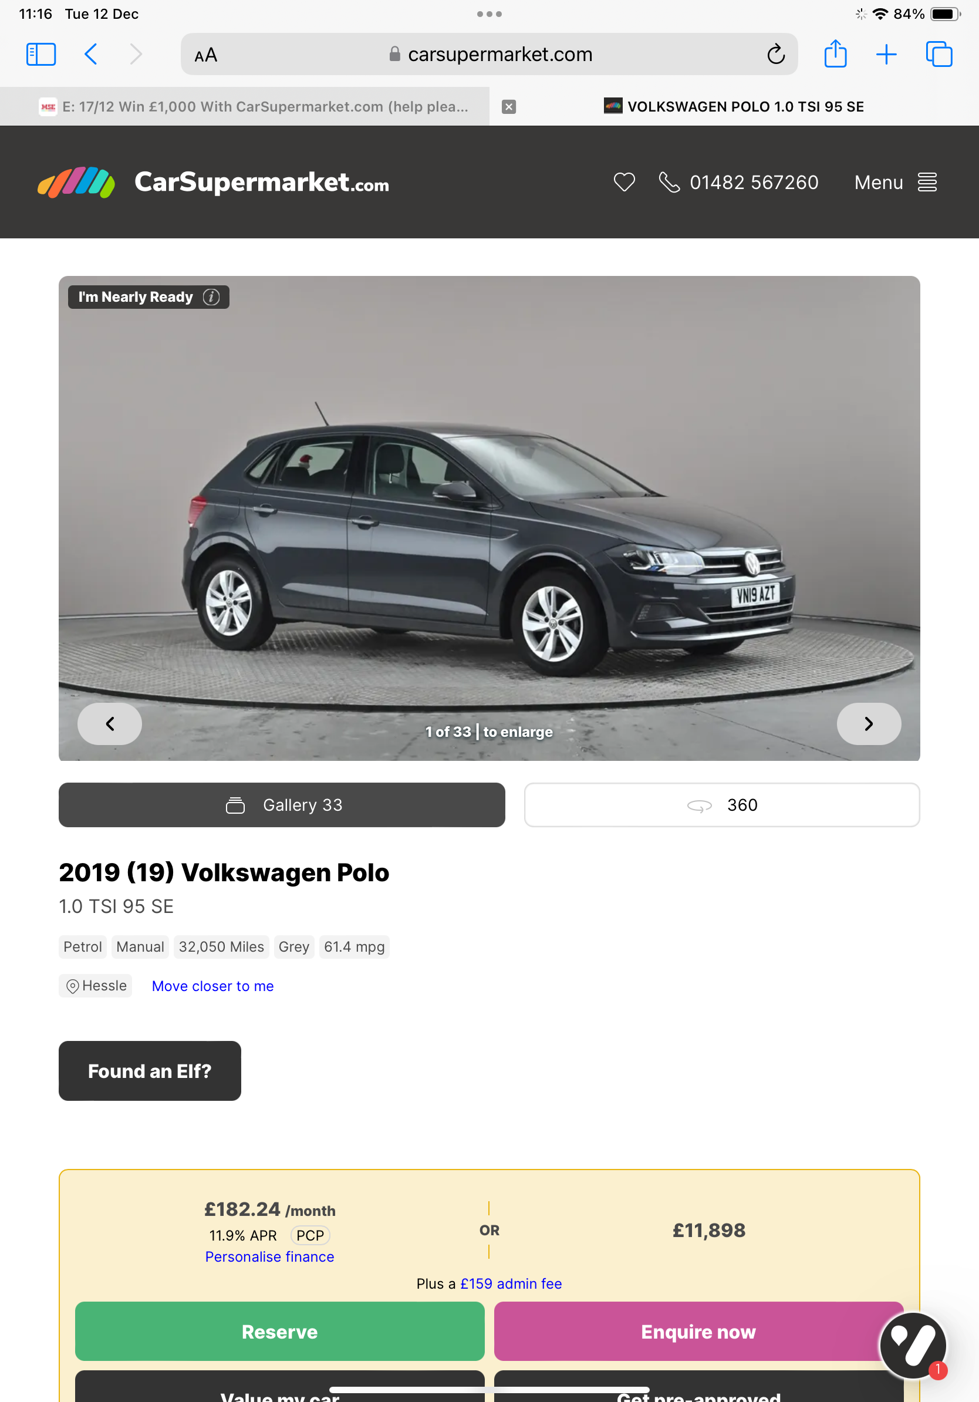
Task: Reload the carsupermarket.com page
Action: [776, 55]
